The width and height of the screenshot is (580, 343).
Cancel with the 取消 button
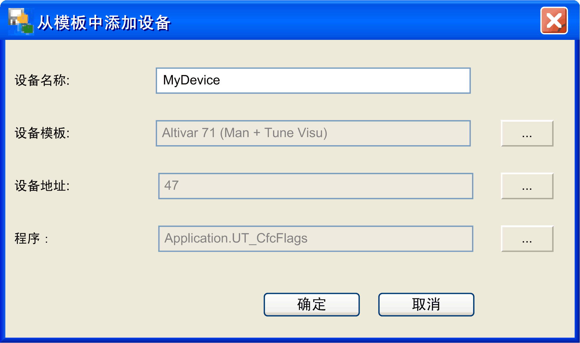click(426, 304)
